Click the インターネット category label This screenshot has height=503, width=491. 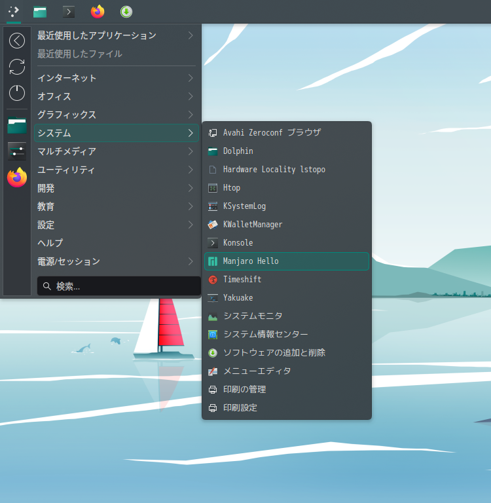[67, 78]
